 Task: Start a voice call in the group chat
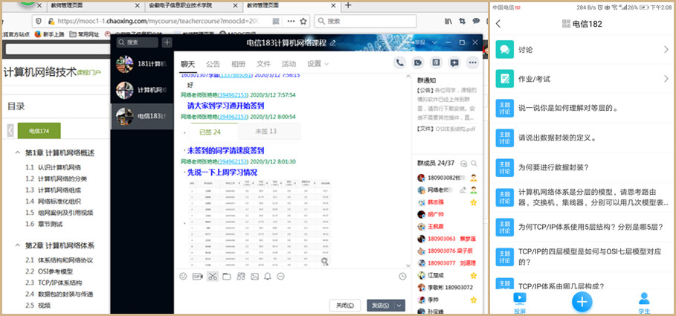[400, 63]
